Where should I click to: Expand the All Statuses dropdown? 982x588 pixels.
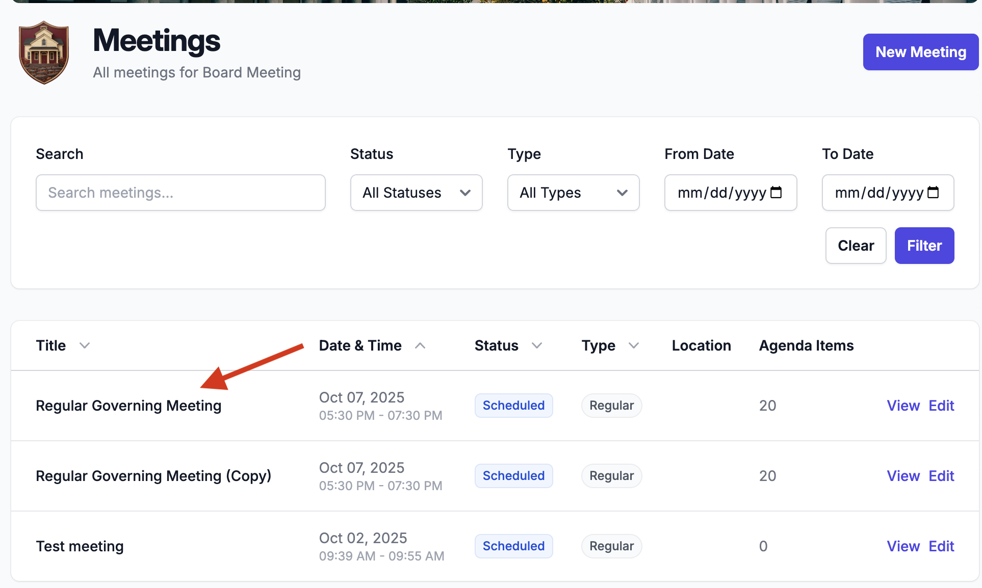click(x=416, y=193)
